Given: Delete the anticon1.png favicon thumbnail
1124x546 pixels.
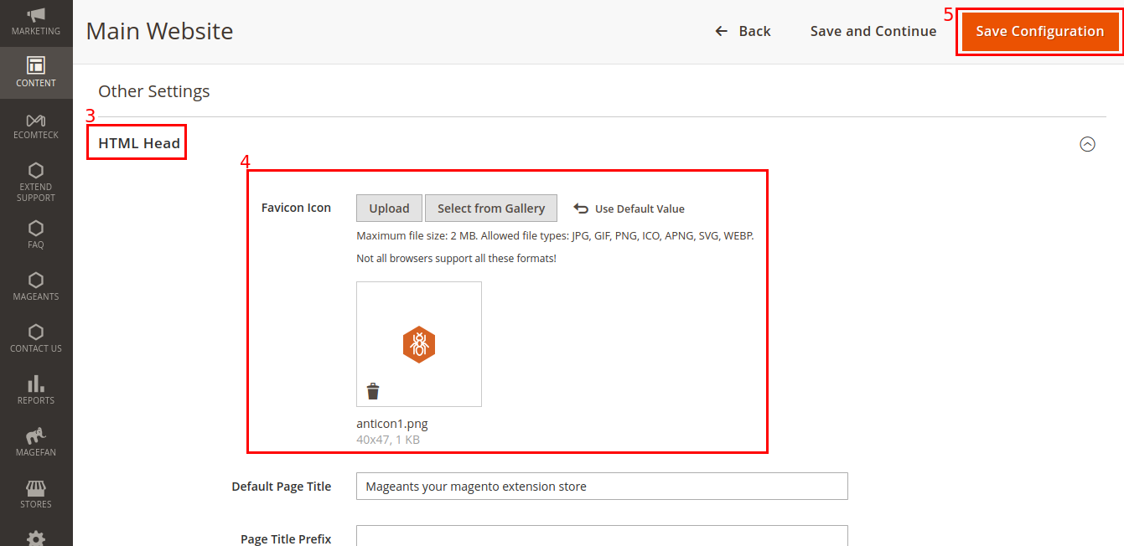Looking at the screenshot, I should click(372, 390).
